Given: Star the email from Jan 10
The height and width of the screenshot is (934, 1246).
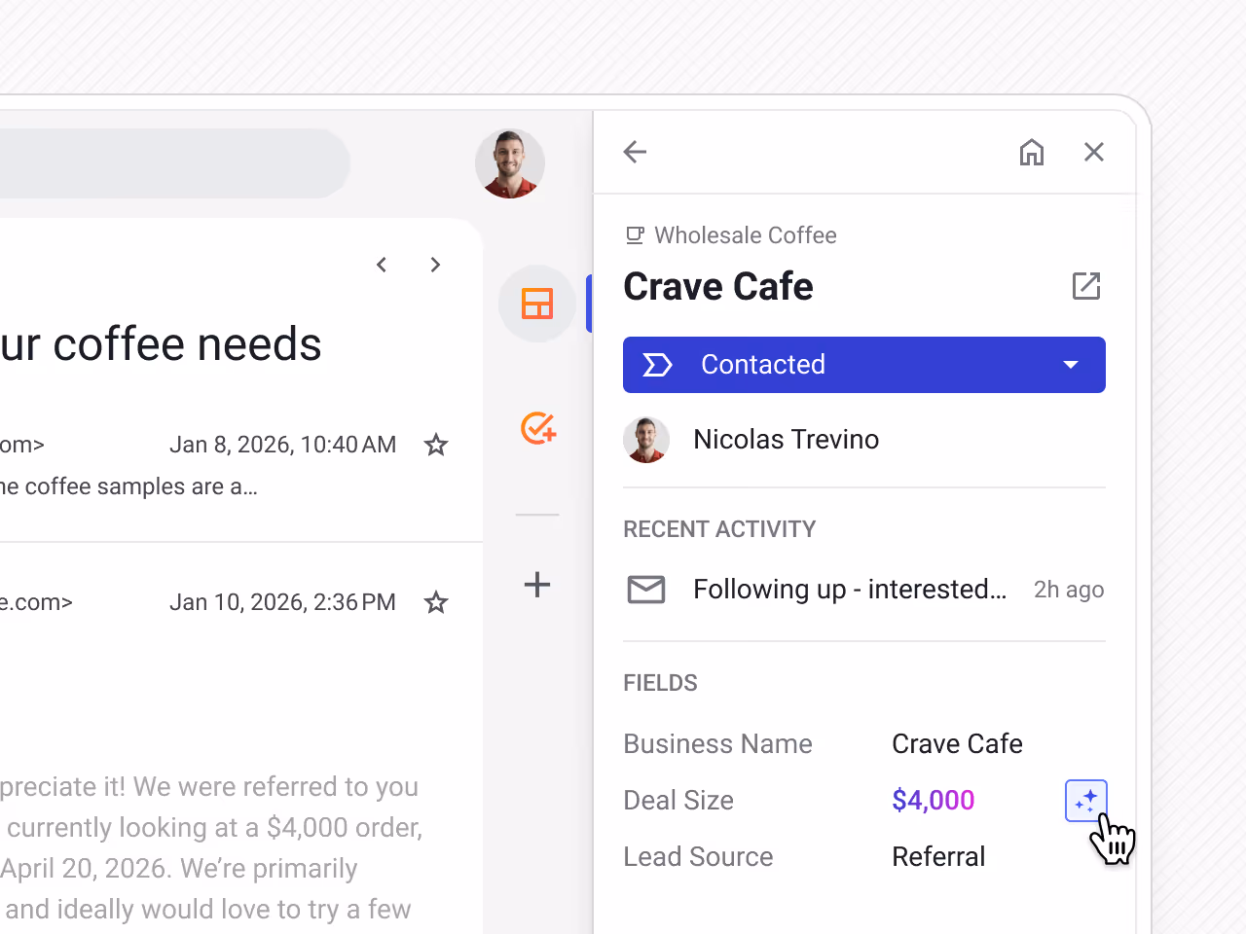Looking at the screenshot, I should (x=435, y=602).
